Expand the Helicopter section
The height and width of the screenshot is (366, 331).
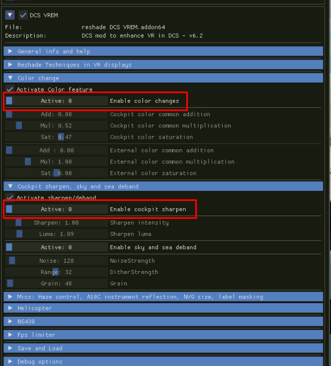163,308
